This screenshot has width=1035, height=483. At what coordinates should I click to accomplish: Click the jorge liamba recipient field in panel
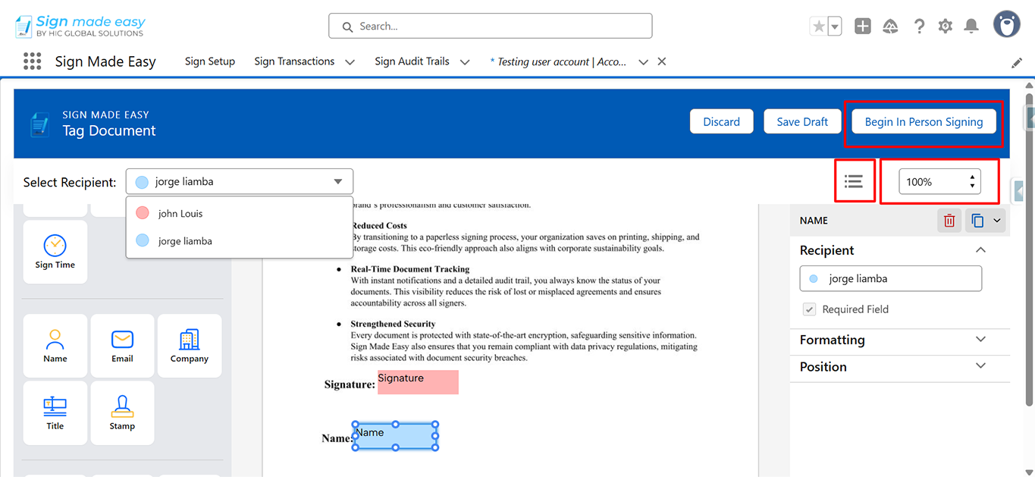tap(890, 278)
